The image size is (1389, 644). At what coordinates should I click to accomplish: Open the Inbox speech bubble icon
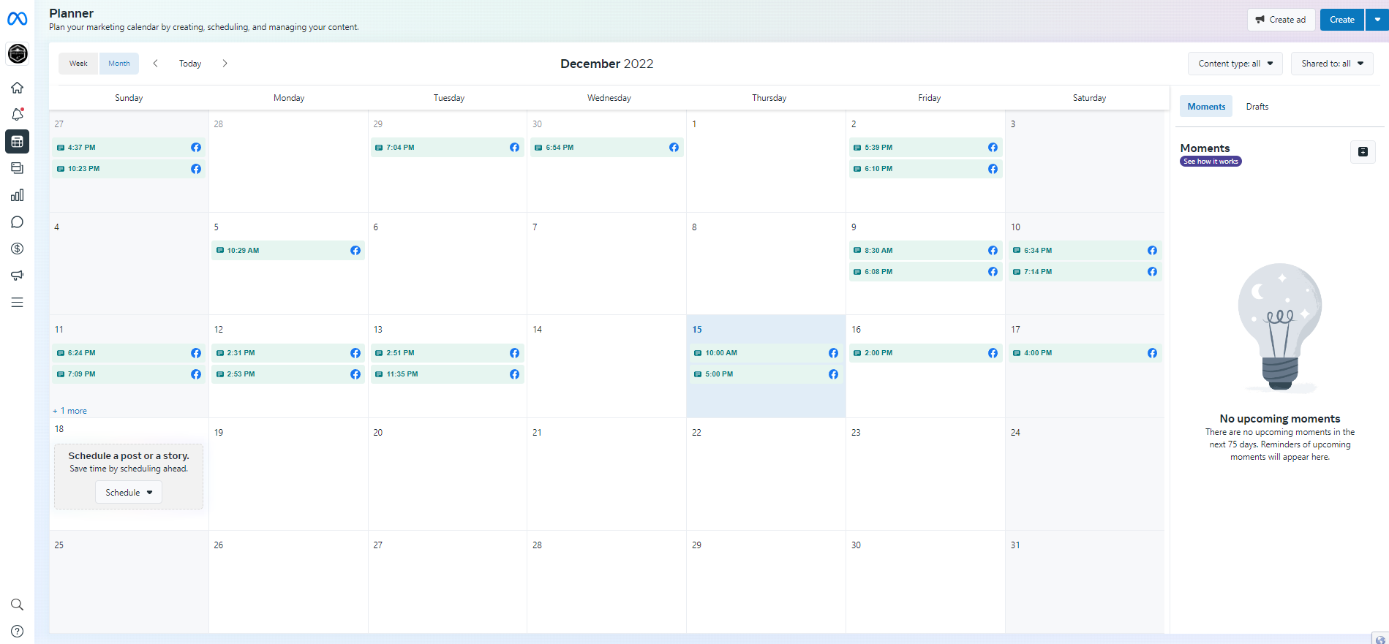pos(17,222)
